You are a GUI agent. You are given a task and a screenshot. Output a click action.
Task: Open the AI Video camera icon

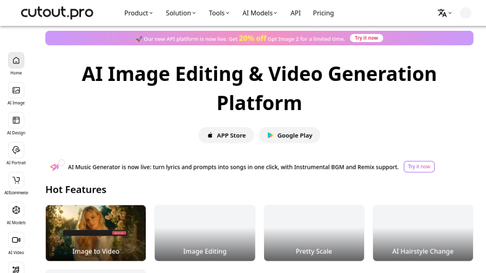(x=16, y=240)
